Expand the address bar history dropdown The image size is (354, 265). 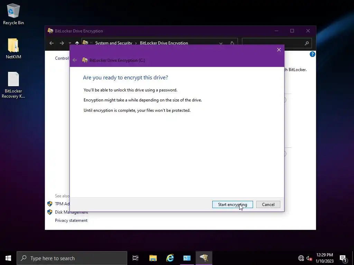(x=221, y=43)
